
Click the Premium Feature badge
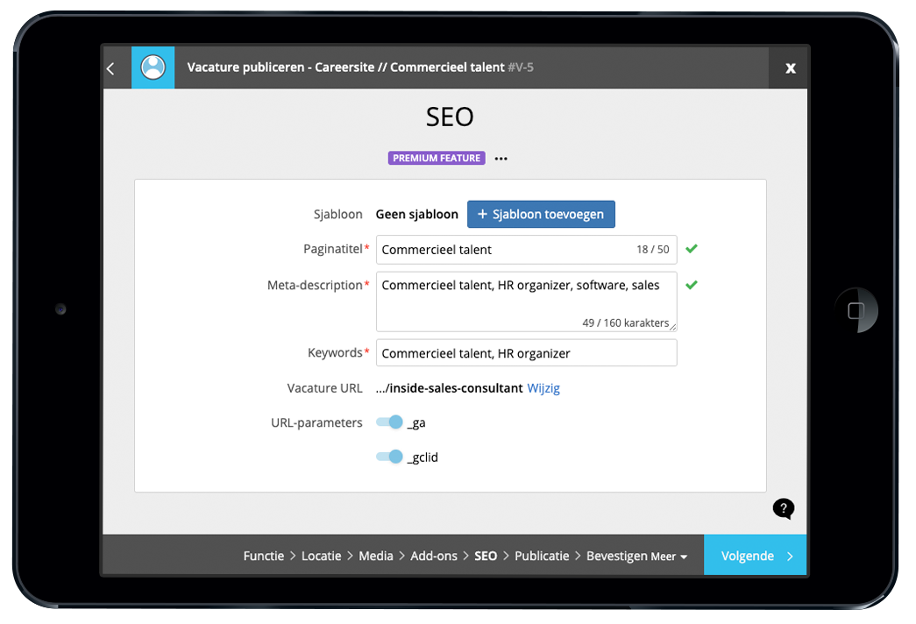coord(437,159)
